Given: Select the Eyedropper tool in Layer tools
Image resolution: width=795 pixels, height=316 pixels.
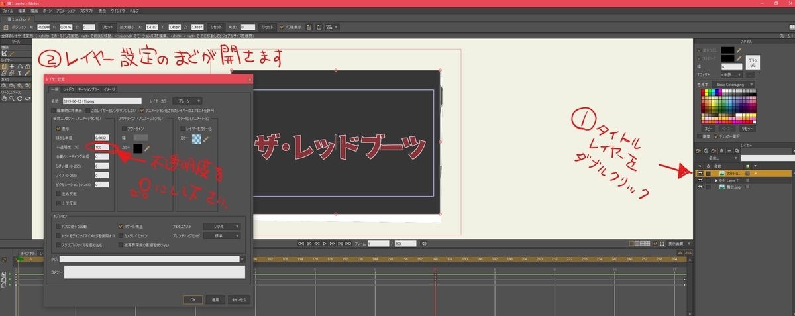Looking at the screenshot, I should [x=27, y=73].
